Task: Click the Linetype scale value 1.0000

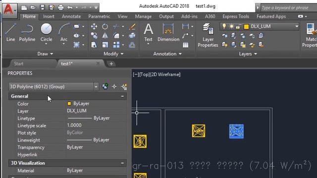Action: click(x=74, y=125)
